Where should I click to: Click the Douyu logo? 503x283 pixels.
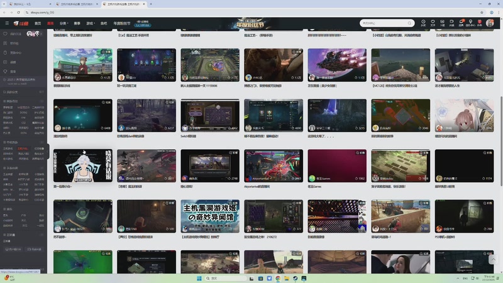point(21,23)
